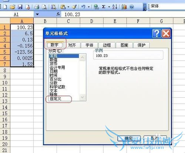Click the 取消 button
This screenshot has height=153, width=185.
pos(155,139)
